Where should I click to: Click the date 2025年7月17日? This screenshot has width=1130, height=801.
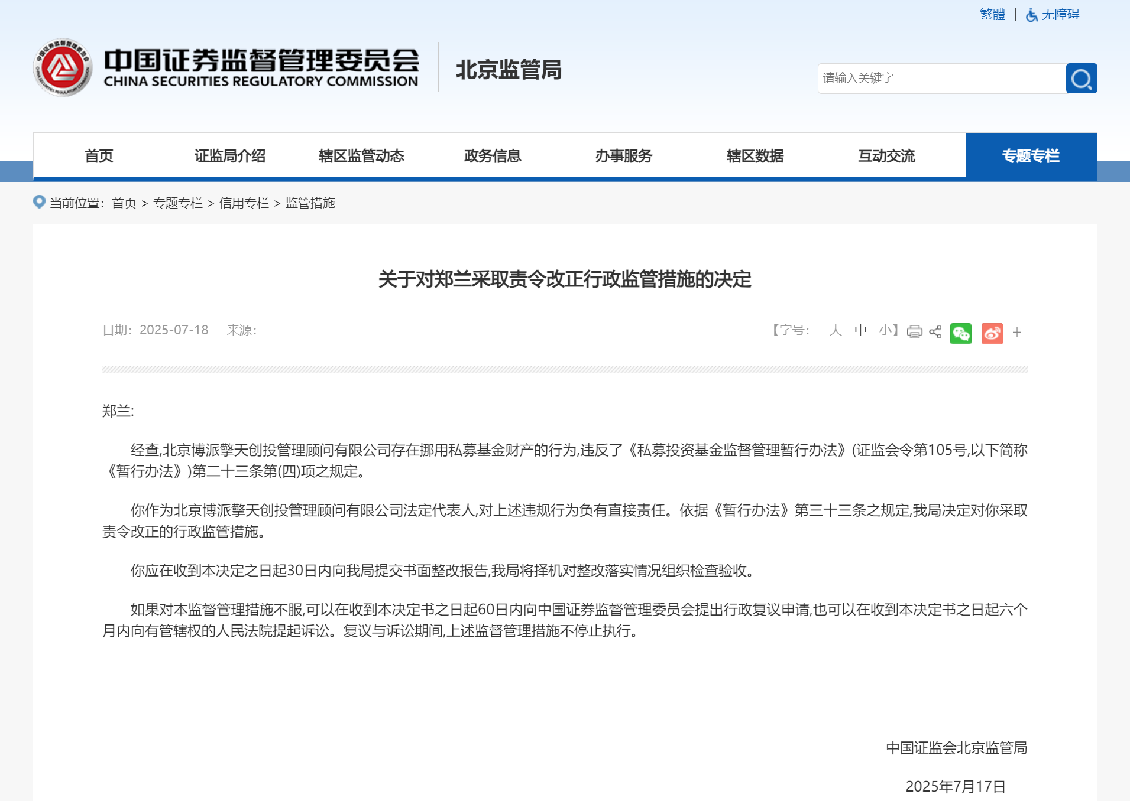click(x=956, y=786)
